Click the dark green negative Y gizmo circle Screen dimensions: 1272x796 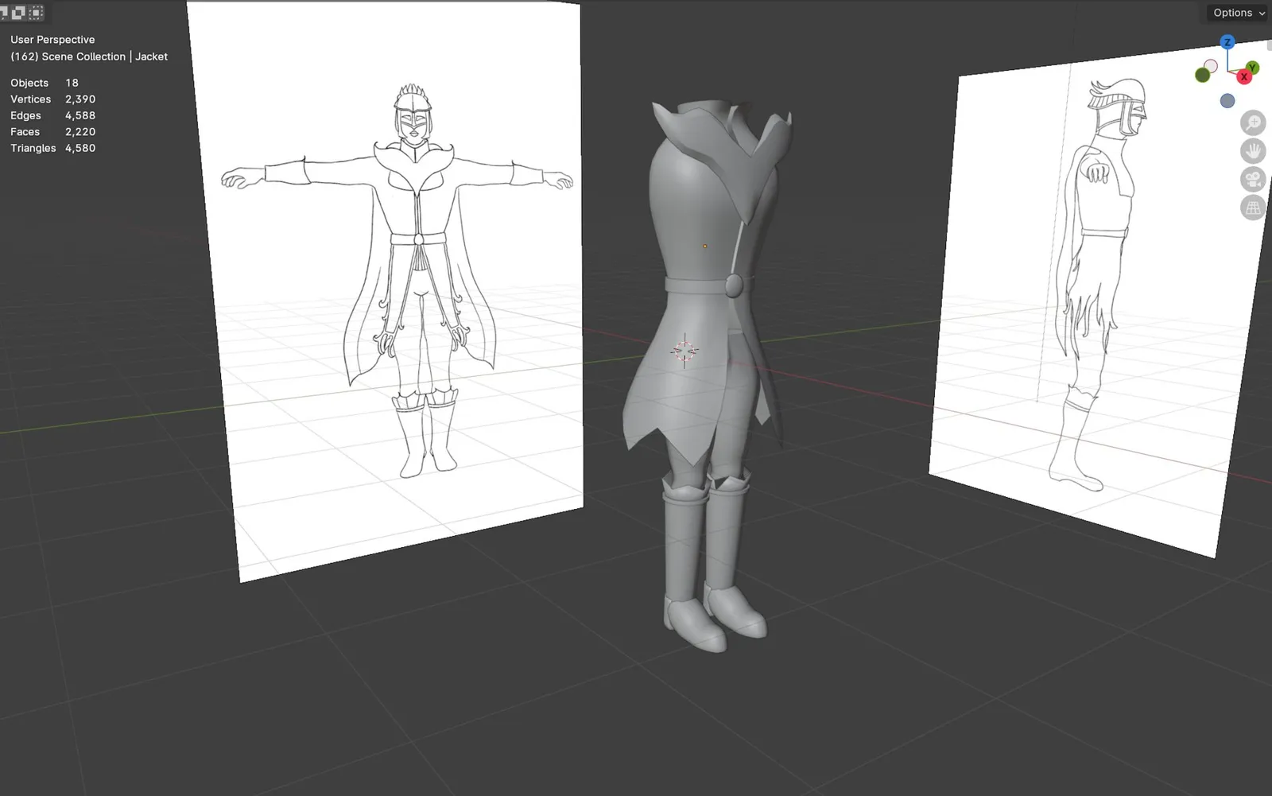(x=1202, y=75)
